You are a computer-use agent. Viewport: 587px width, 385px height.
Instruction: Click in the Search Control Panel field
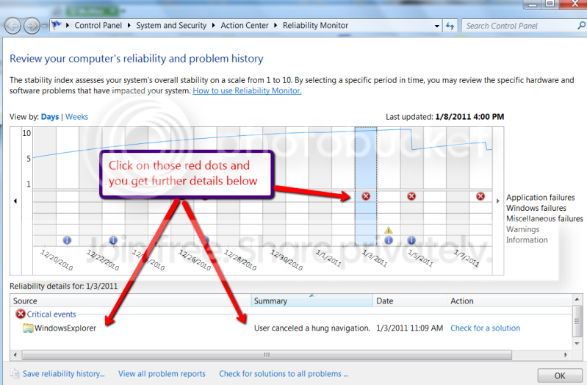pyautogui.click(x=519, y=26)
